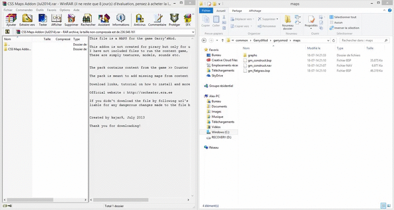Click the Antivirus toolbar icon

point(139,18)
